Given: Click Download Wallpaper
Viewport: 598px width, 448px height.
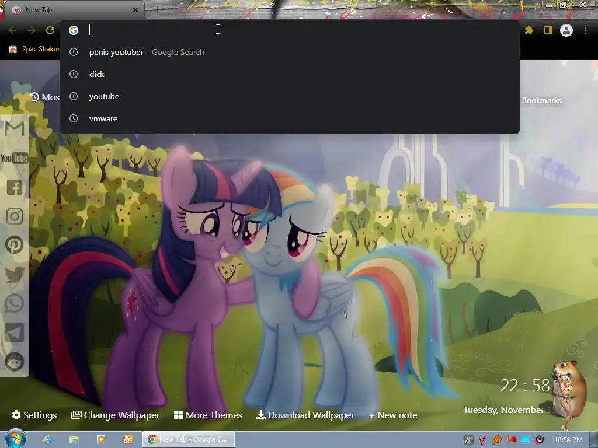Looking at the screenshot, I should 305,415.
